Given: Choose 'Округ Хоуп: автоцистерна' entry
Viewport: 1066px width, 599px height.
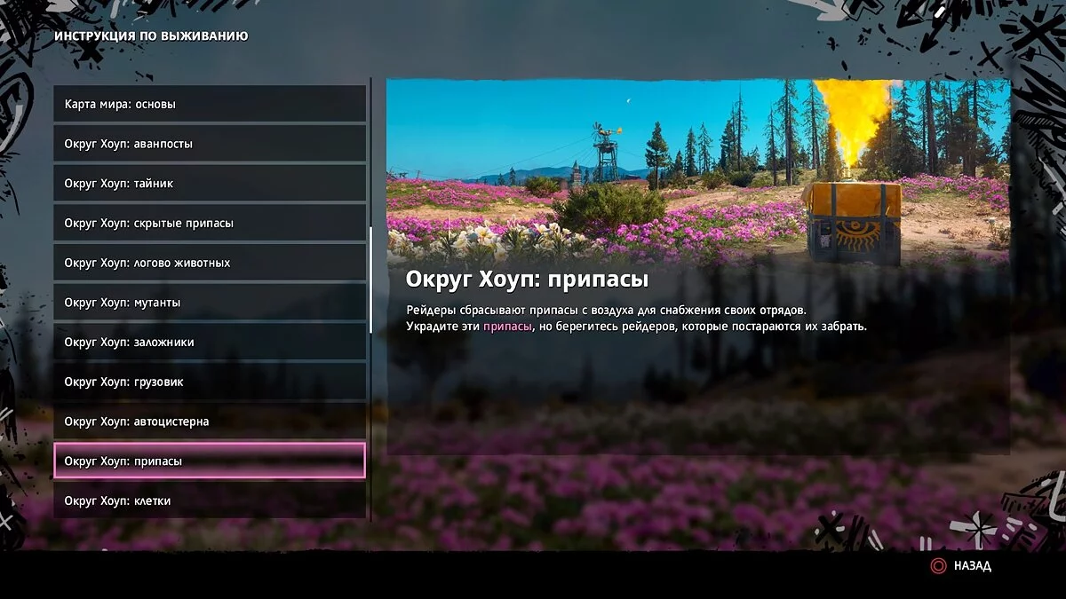Looking at the screenshot, I should click(x=210, y=422).
